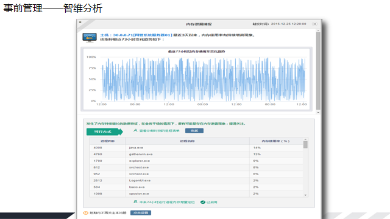
Task: Click trigger time 2015-12-25 12:20:00
Action: click(x=288, y=24)
